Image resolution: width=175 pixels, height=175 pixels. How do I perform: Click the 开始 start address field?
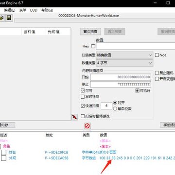tap(121, 77)
